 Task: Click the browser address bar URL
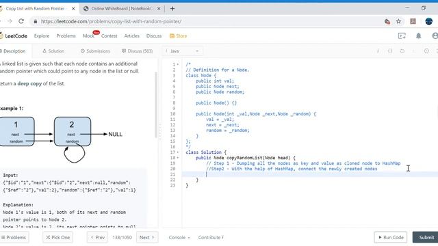coord(111,21)
